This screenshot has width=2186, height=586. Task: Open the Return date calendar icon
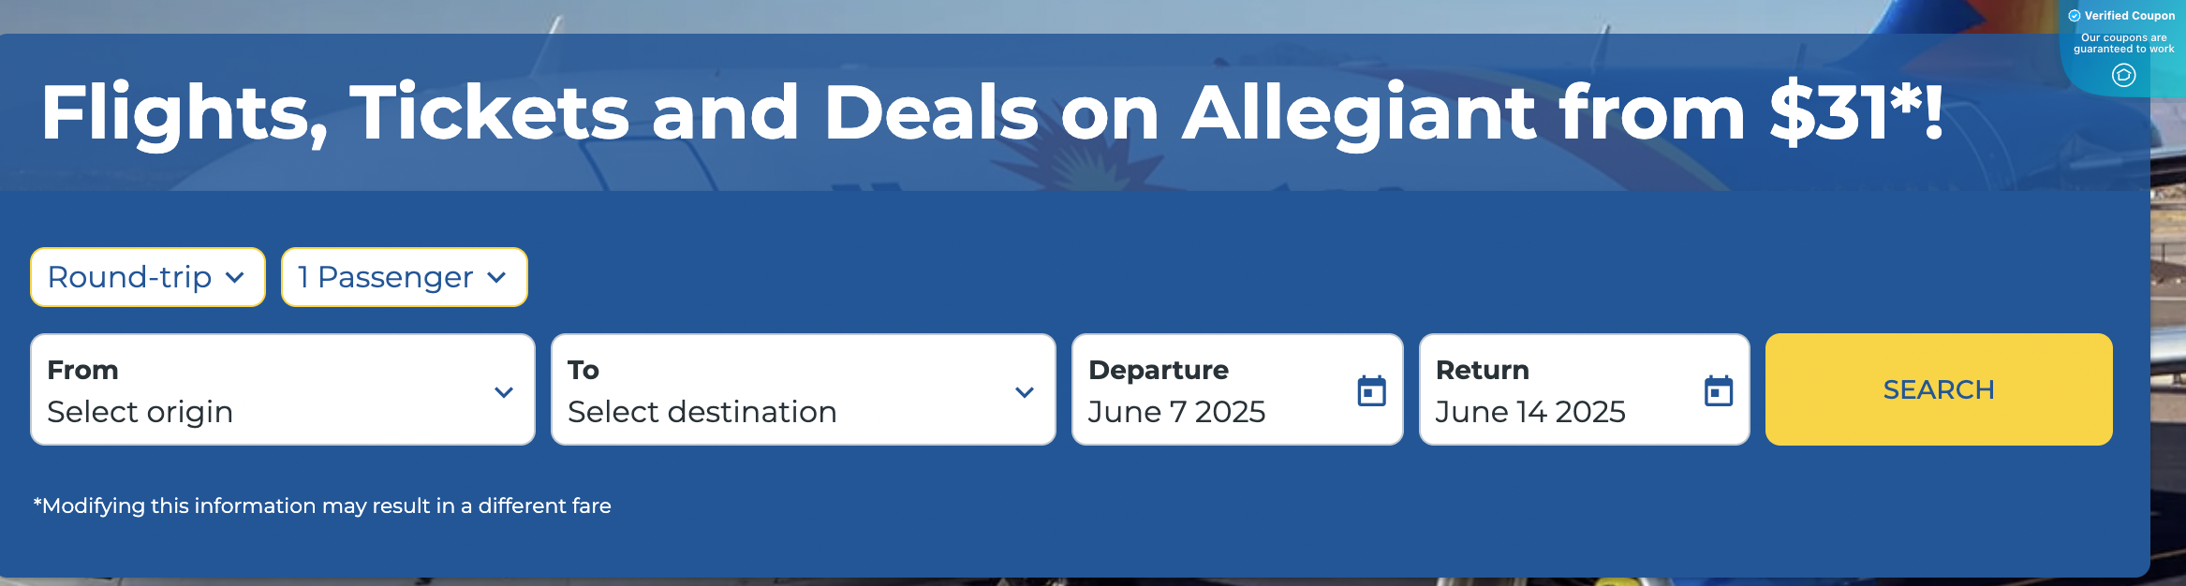[1719, 392]
